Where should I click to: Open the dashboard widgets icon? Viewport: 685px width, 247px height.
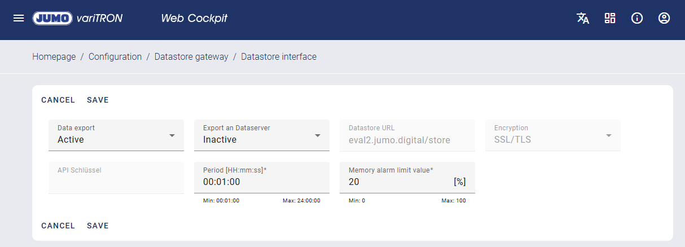610,18
